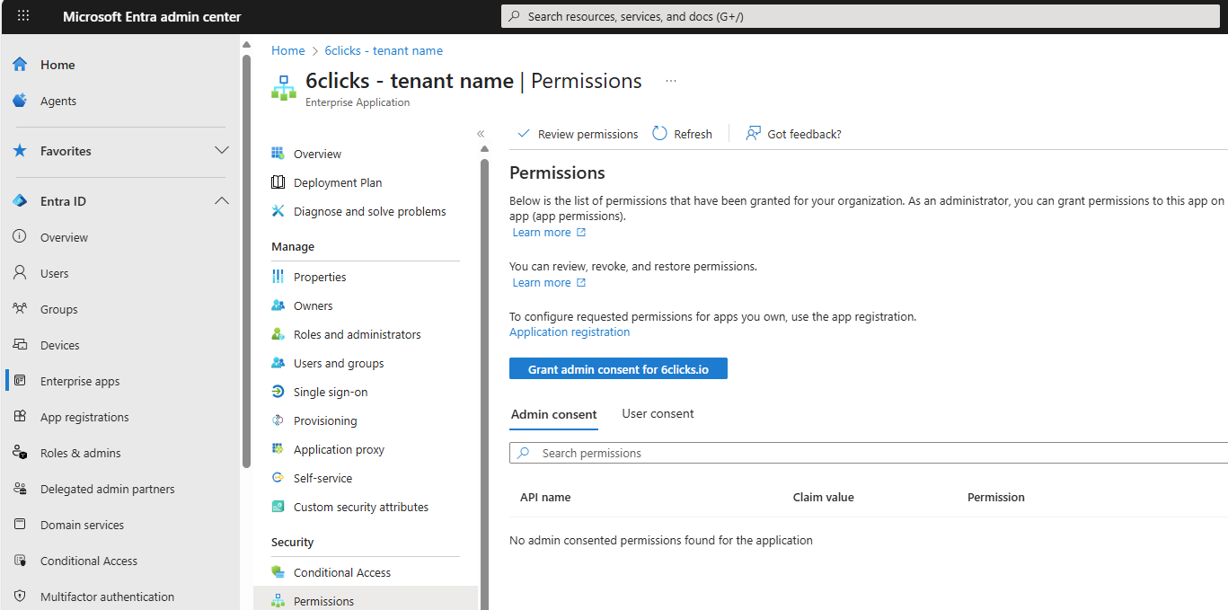This screenshot has height=610, width=1228.
Task: Open the Custom security attributes icon
Action: coord(278,508)
